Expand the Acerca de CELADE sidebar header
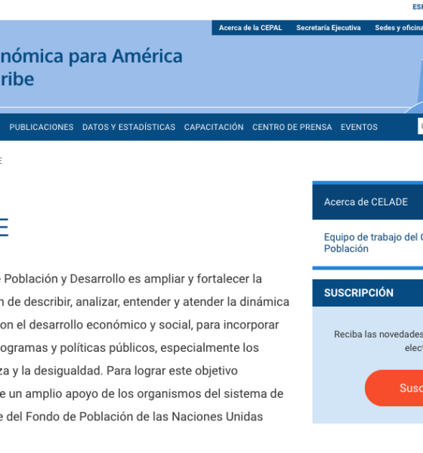423x453 pixels. click(x=368, y=202)
